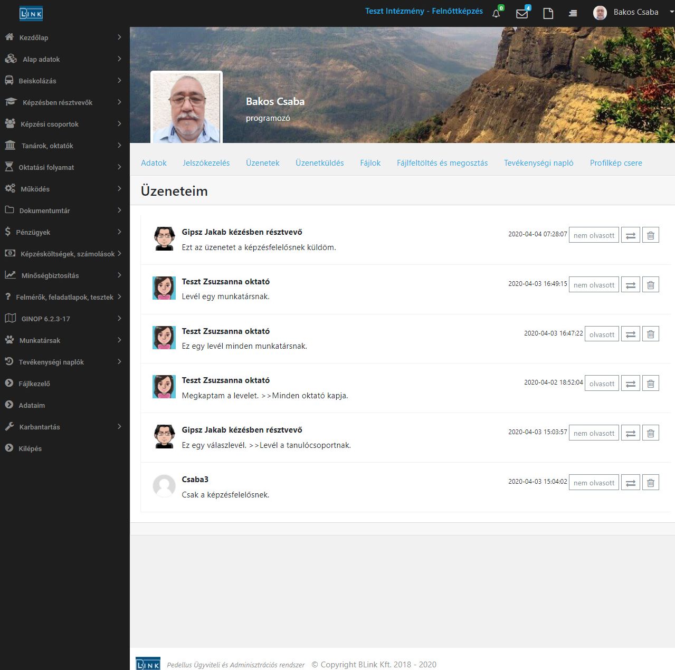Click the Csaba3 placeholder avatar
Image resolution: width=675 pixels, height=670 pixels.
tap(164, 486)
